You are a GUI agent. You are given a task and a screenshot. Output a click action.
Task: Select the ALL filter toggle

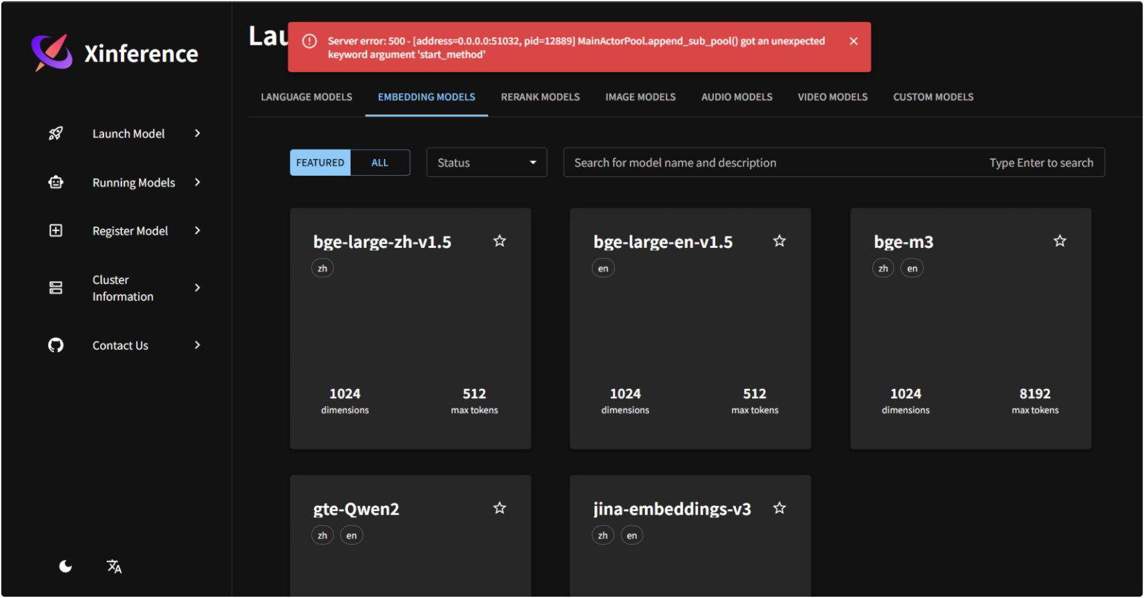tap(380, 162)
